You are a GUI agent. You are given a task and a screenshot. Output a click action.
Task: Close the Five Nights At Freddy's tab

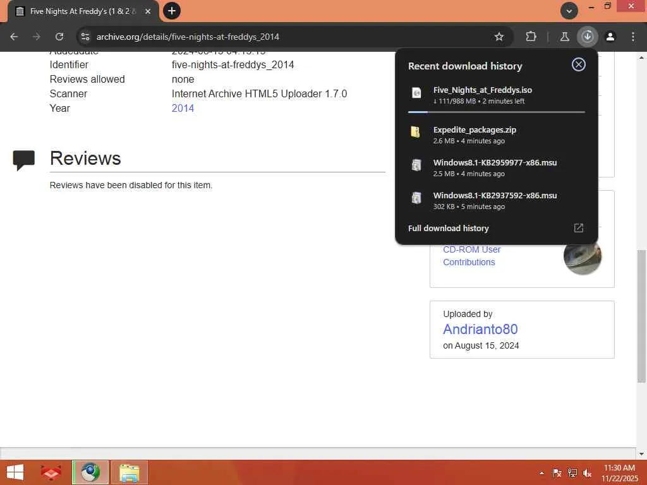148,11
